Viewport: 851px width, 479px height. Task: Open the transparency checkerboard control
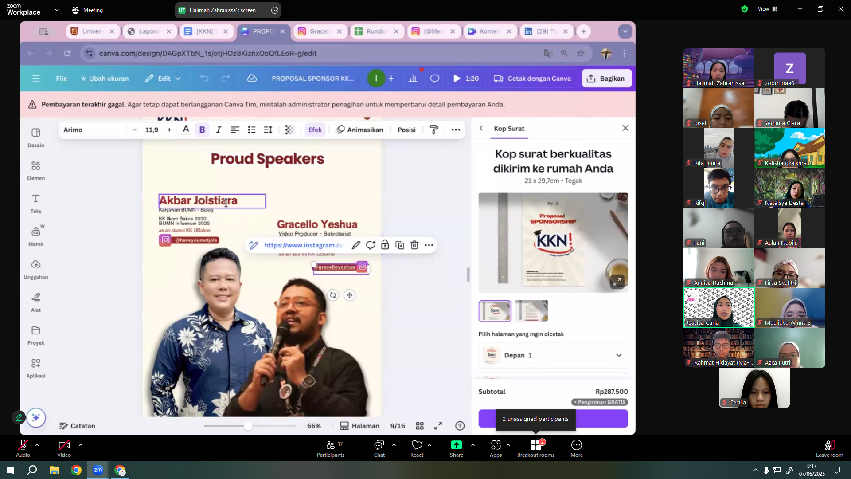pos(289,130)
